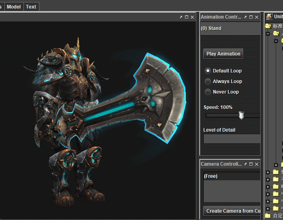The image size is (283, 220).
Task: Close the 3D model viewport panel
Action: point(192,17)
